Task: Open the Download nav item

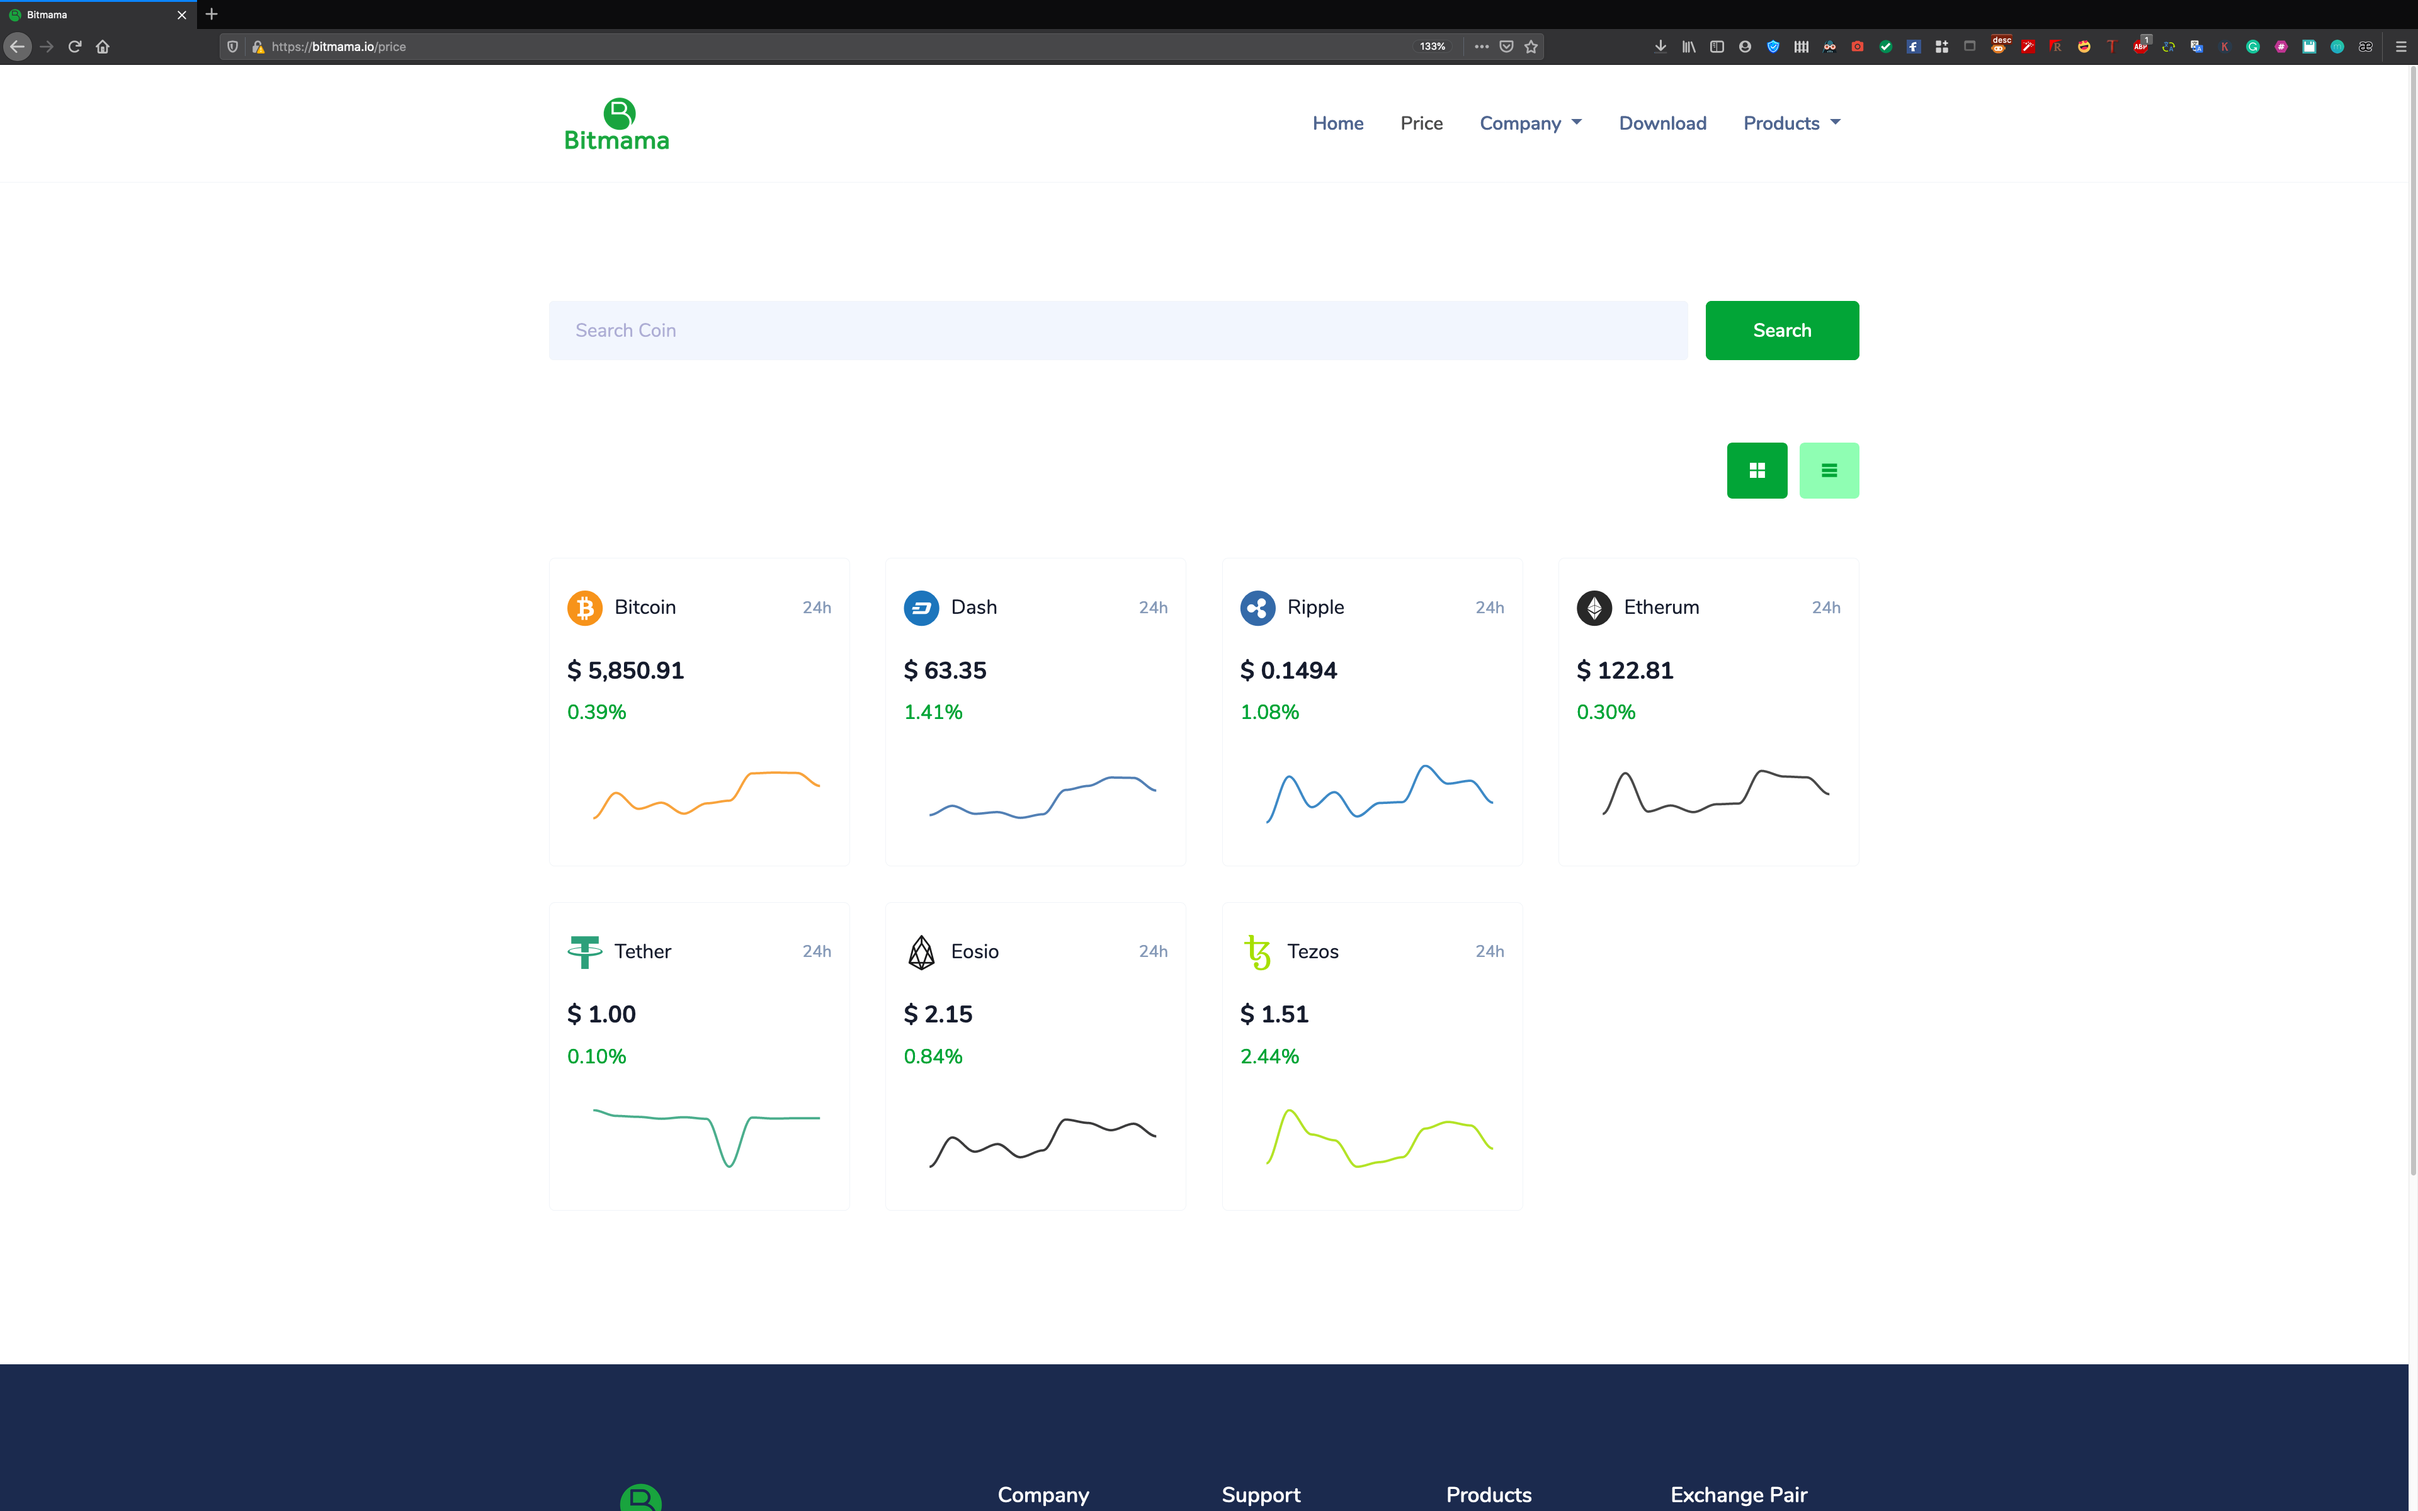Action: point(1662,123)
